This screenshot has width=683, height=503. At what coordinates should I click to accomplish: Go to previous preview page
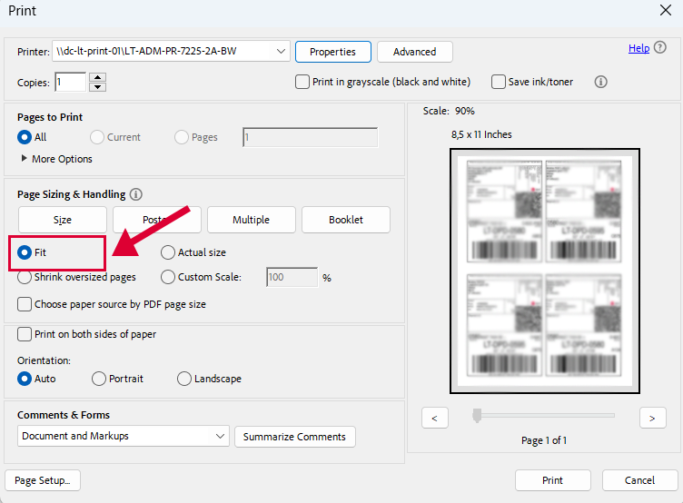point(435,418)
